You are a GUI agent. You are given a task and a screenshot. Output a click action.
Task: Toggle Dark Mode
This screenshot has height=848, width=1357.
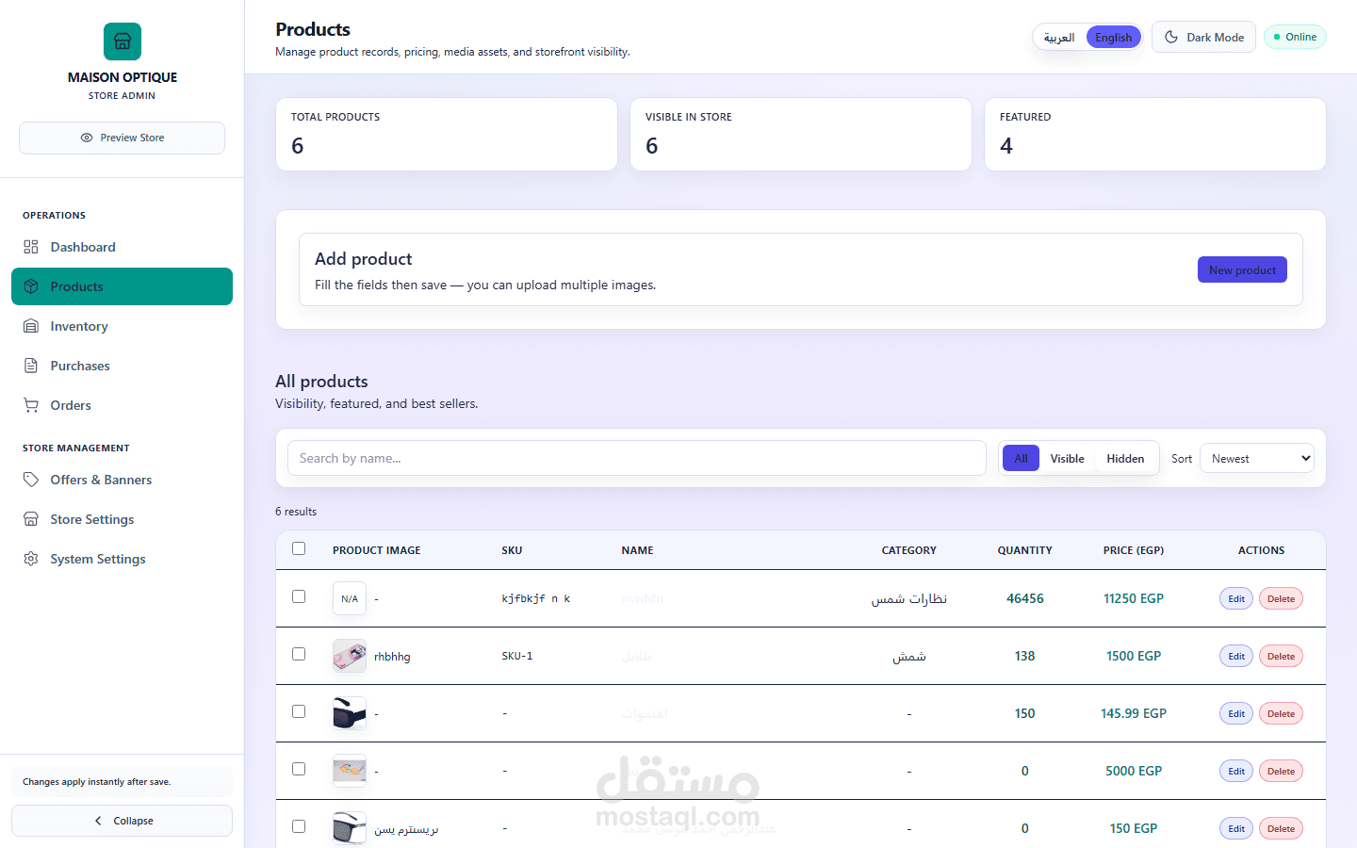tap(1203, 37)
